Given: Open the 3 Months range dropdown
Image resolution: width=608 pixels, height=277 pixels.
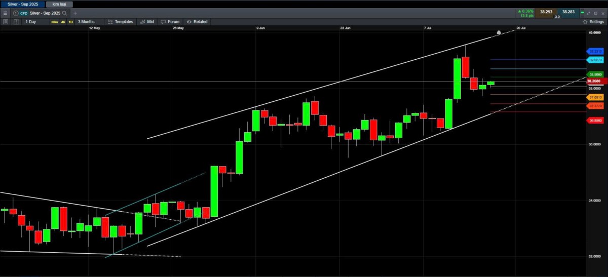Looking at the screenshot, I should (x=86, y=22).
